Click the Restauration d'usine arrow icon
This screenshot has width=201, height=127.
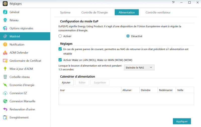(x=5, y=109)
